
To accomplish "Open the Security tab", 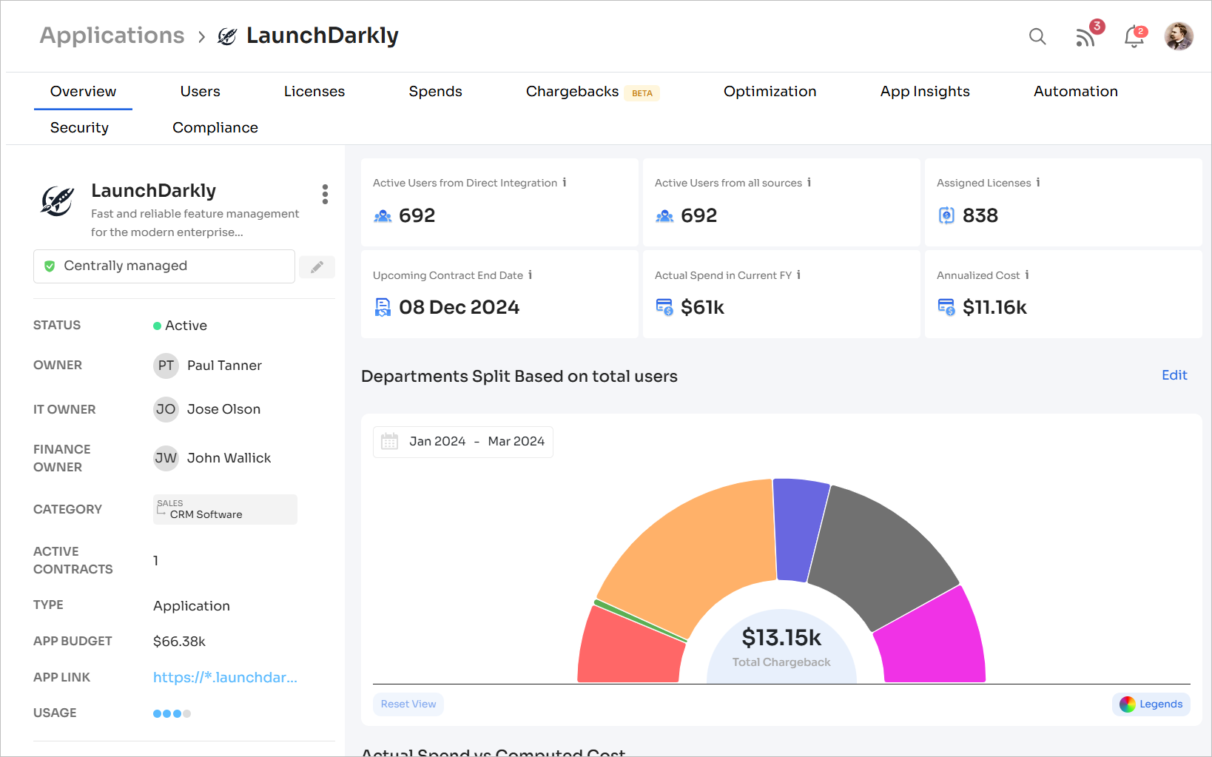I will click(x=79, y=127).
